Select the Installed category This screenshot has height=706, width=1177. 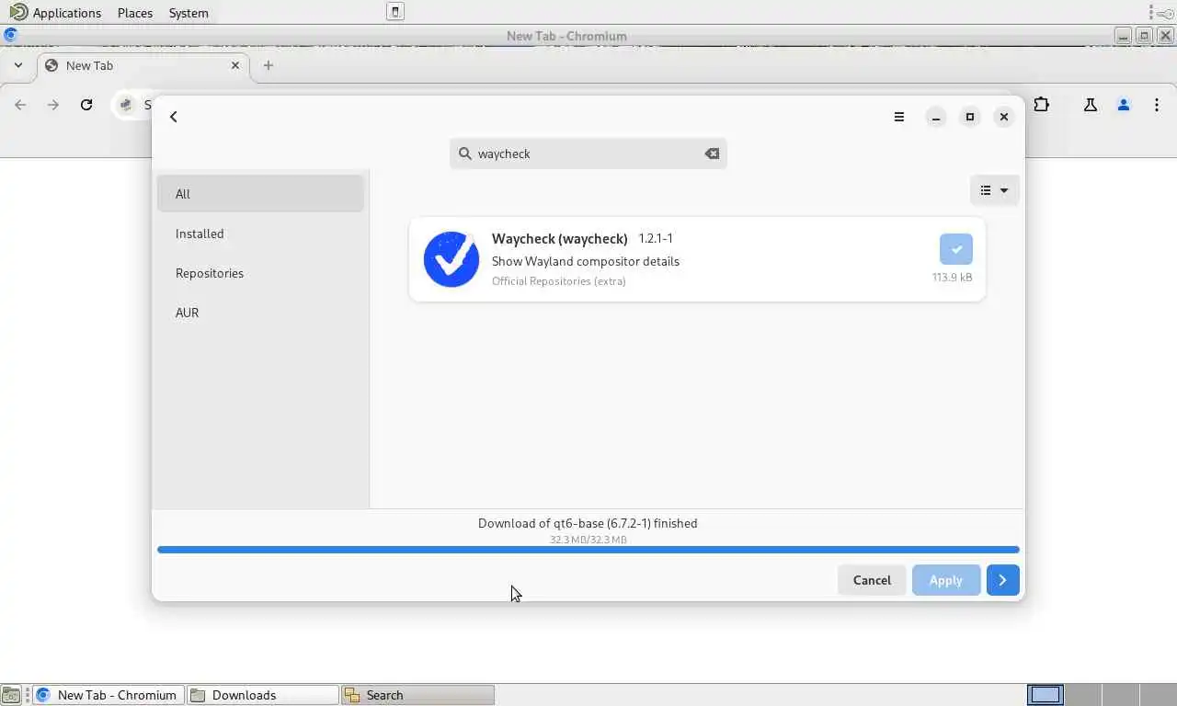[260, 233]
